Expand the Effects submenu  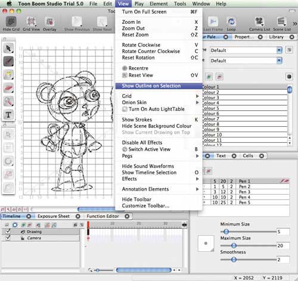(159, 179)
